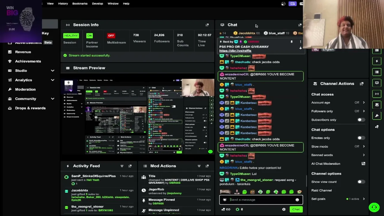The height and width of the screenshot is (216, 384).
Task: Click the chat bubble sidebar icon
Action: coord(377,83)
